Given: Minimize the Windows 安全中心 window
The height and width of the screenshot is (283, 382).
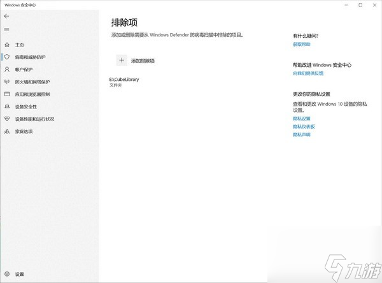Looking at the screenshot, I should 346,5.
